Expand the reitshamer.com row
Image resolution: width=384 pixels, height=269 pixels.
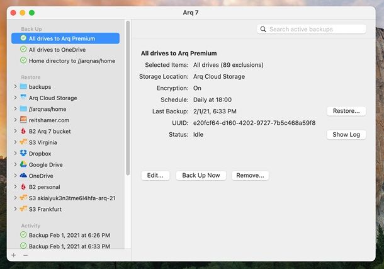click(15, 120)
